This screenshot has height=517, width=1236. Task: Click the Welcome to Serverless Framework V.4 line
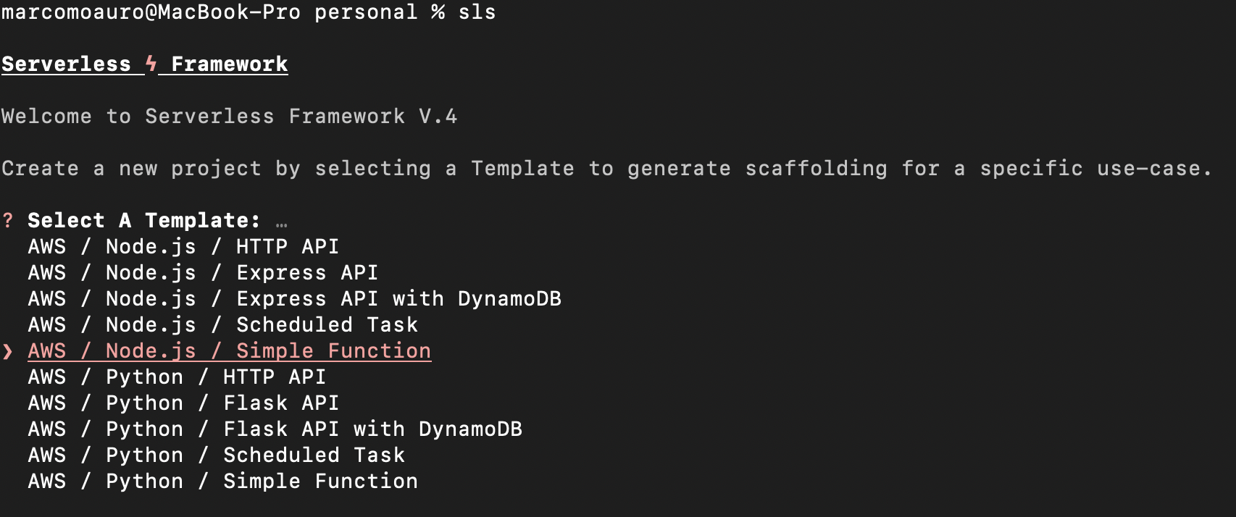[x=229, y=117]
